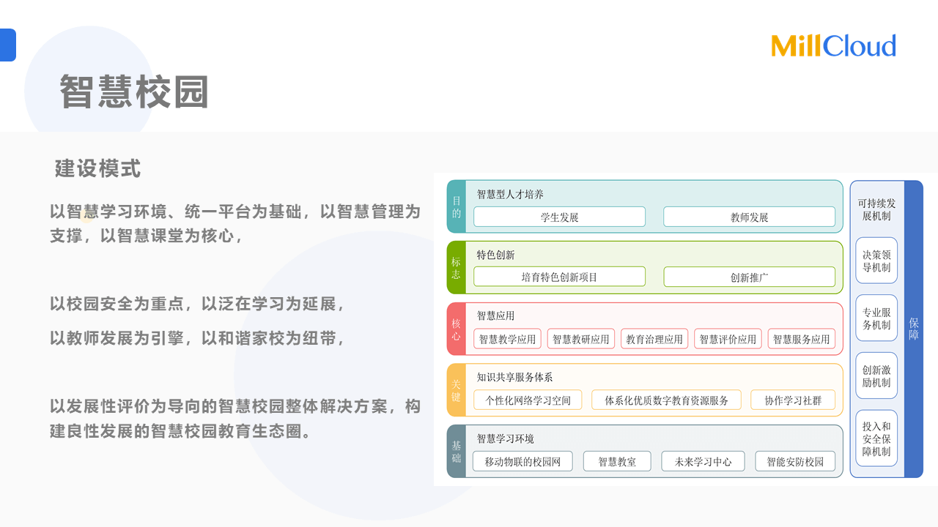Click the 未来学习中心 box

[703, 461]
